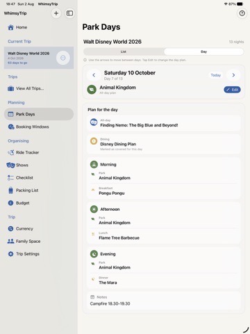
Task: Click the Booking Windows icon
Action: point(11,127)
